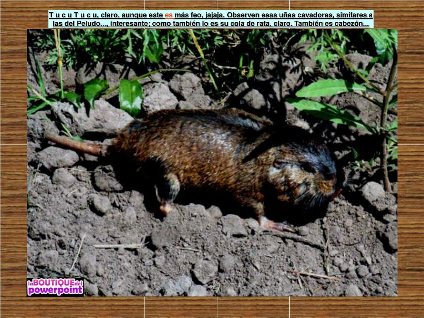Image resolution: width=424 pixels, height=318 pixels.
Task: Click the long green leaf right of the animal
Action: 329,88
